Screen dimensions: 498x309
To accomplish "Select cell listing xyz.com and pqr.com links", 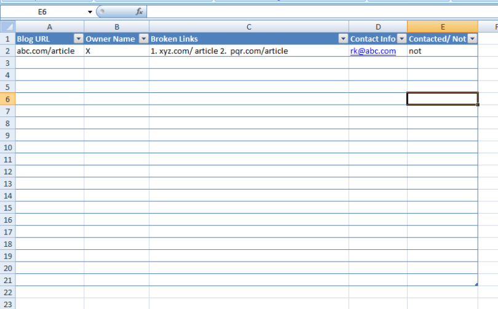I will [249, 51].
